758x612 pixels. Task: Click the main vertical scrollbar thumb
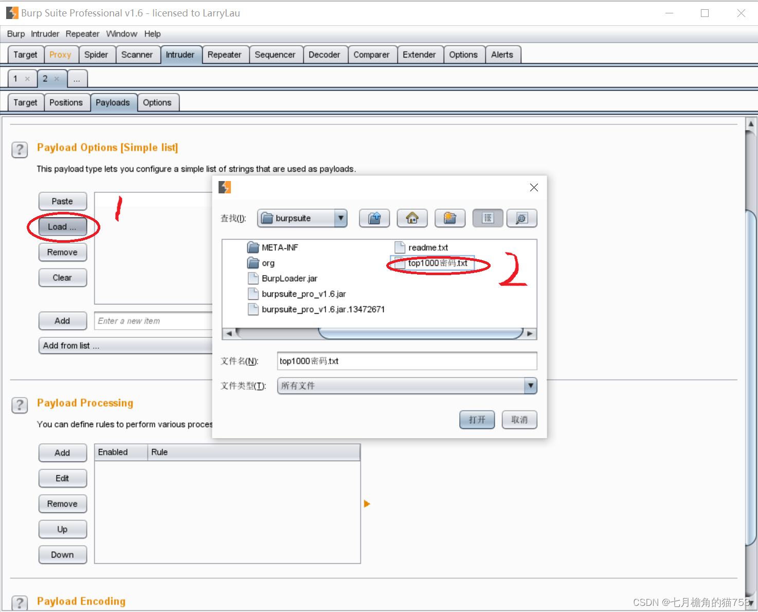[751, 378]
